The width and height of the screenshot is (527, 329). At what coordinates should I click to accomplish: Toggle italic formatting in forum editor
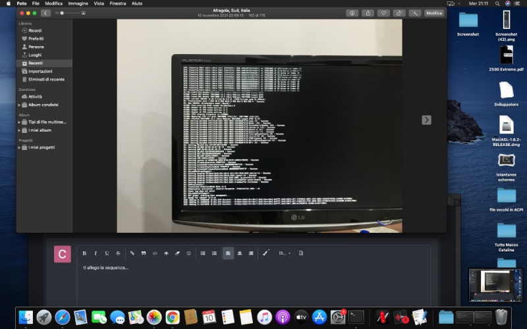[96, 253]
